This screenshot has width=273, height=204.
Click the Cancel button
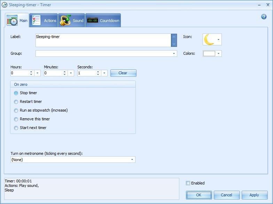[x=227, y=195]
